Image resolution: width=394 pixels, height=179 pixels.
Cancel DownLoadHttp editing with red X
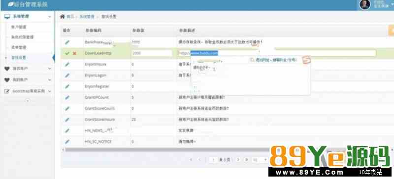[74, 53]
